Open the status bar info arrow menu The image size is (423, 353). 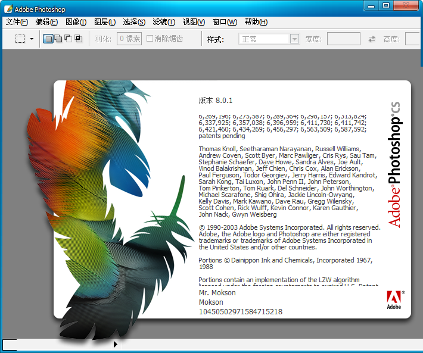tap(115, 343)
